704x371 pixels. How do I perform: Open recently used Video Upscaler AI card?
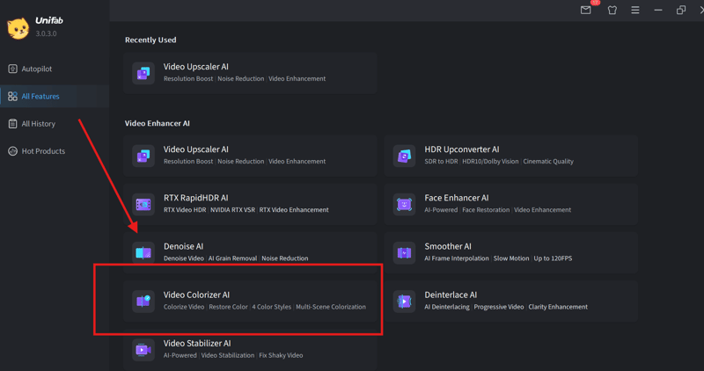click(x=251, y=72)
